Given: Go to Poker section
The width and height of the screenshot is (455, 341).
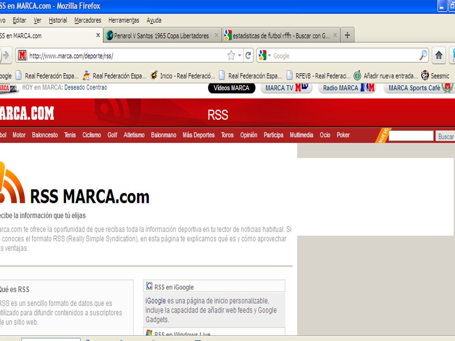Looking at the screenshot, I should click(x=343, y=135).
